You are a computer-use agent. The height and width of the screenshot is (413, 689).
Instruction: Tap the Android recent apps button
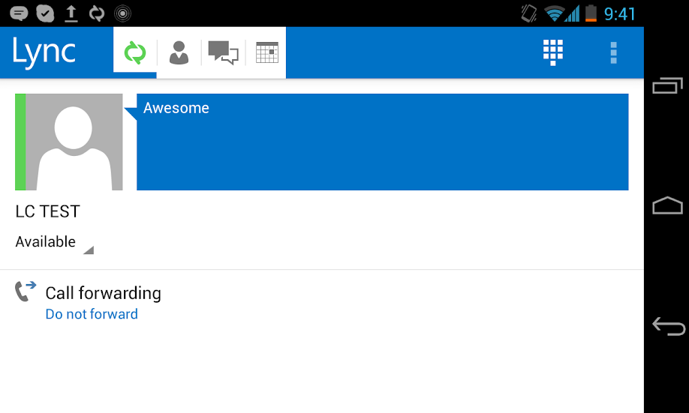point(667,85)
